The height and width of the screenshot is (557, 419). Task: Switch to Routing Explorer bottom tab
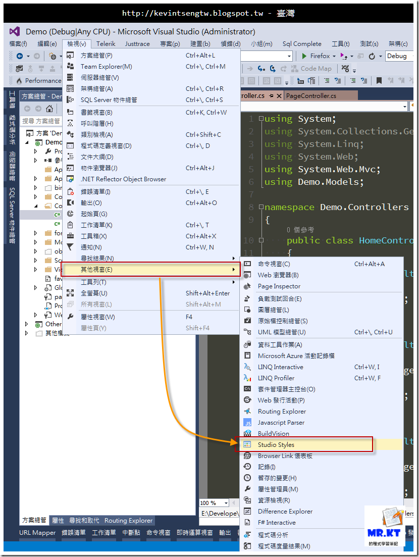[x=128, y=521]
